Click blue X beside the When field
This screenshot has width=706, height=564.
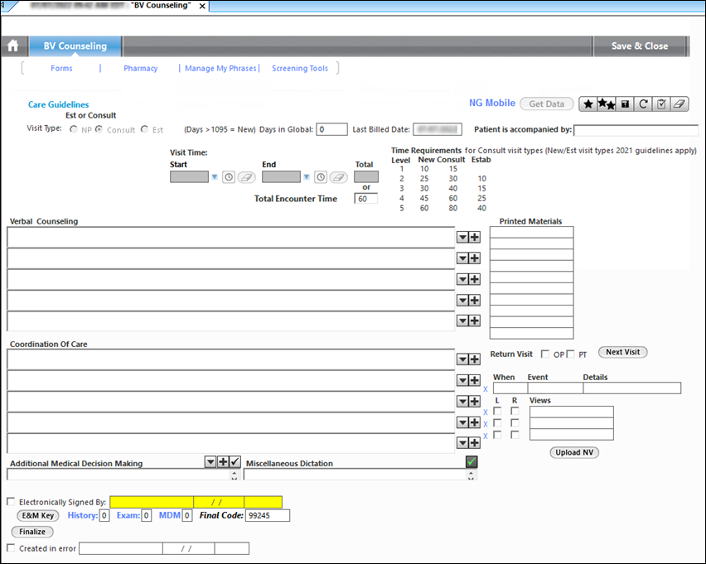pyautogui.click(x=486, y=389)
